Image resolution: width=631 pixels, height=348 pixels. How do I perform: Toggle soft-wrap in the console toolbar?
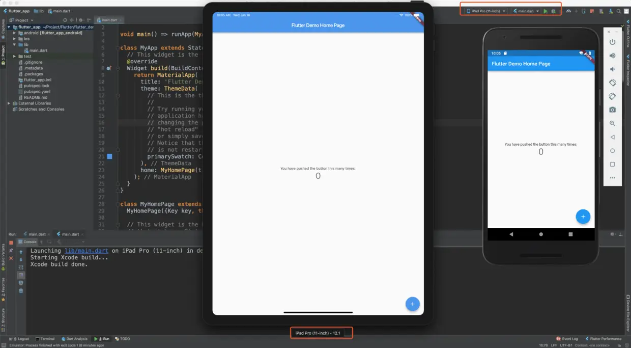click(21, 267)
